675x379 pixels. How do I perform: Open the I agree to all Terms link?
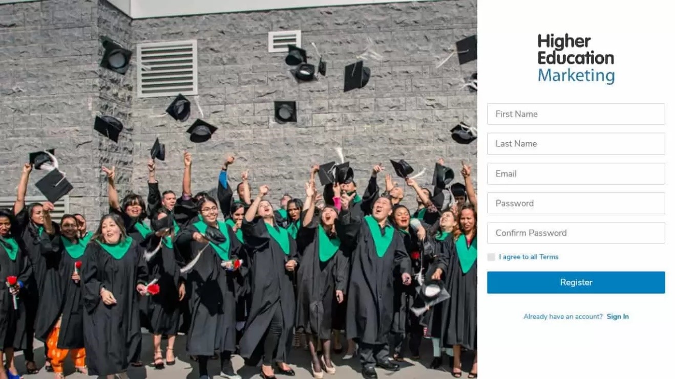tap(529, 257)
